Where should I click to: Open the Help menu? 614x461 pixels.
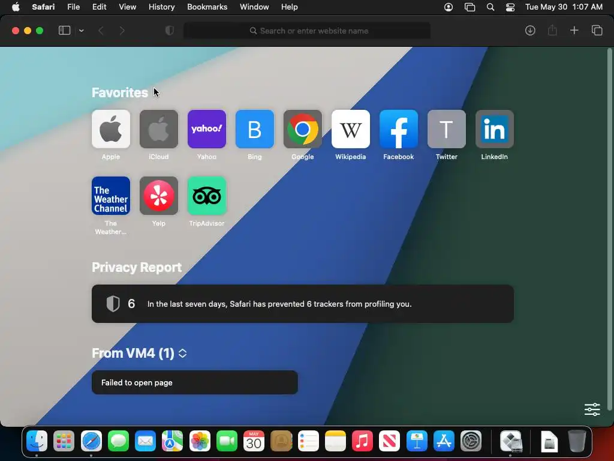pyautogui.click(x=290, y=7)
